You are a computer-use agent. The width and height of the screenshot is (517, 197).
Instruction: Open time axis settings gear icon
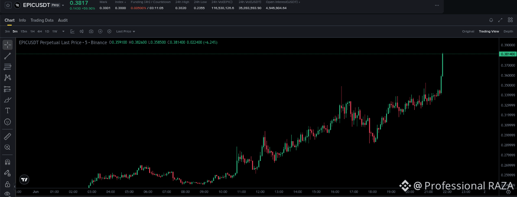(508, 192)
